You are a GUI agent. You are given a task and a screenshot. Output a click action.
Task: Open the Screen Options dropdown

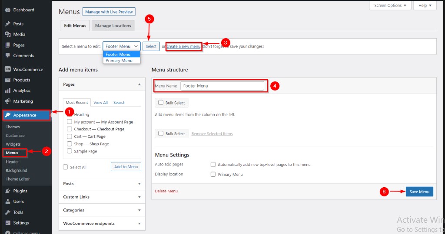pos(390,5)
